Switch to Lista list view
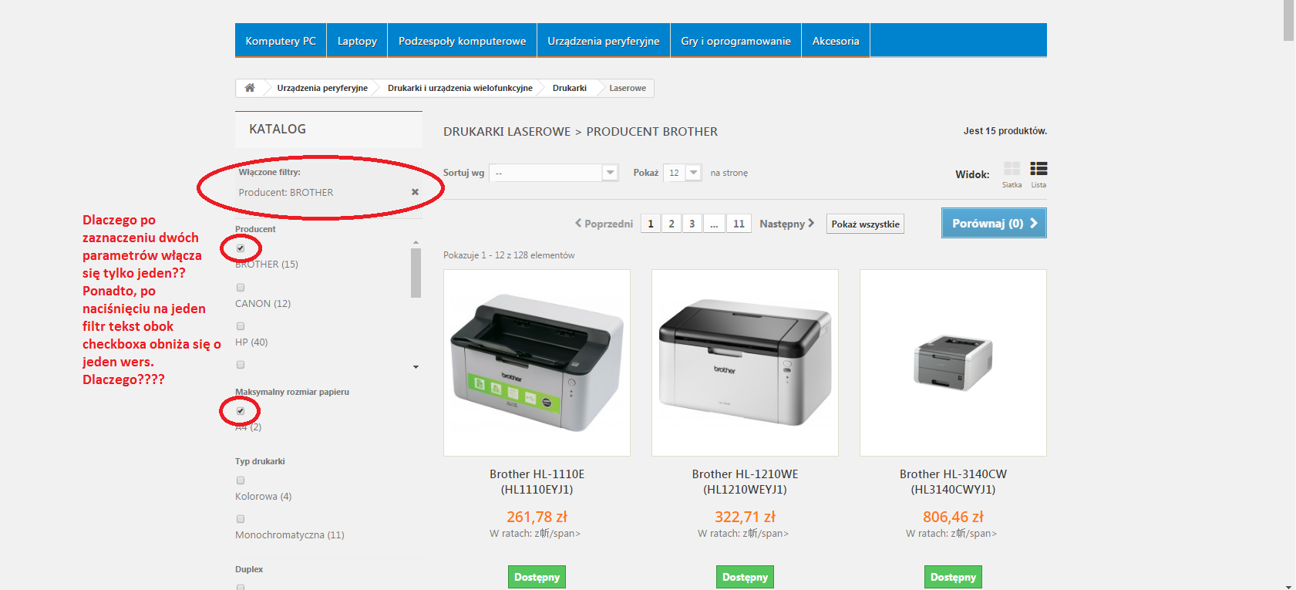The image size is (1296, 590). (x=1038, y=174)
